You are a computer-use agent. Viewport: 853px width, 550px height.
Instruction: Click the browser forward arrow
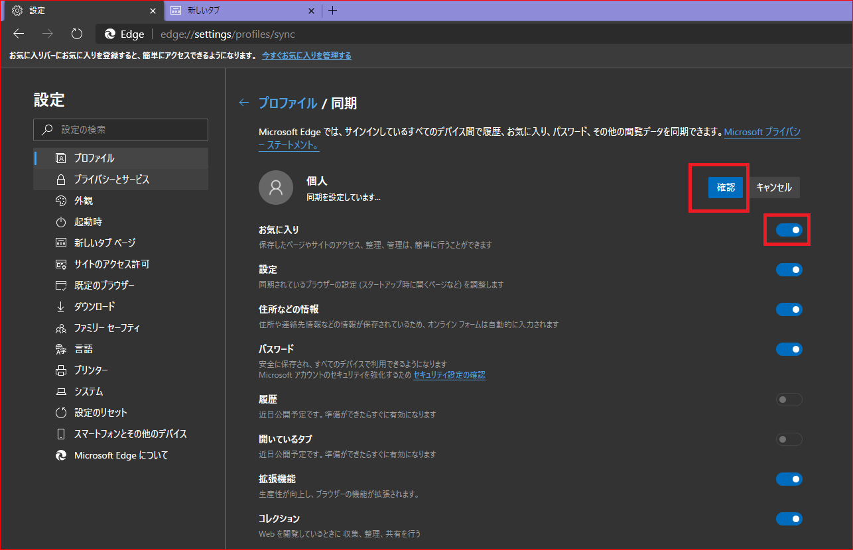(48, 34)
